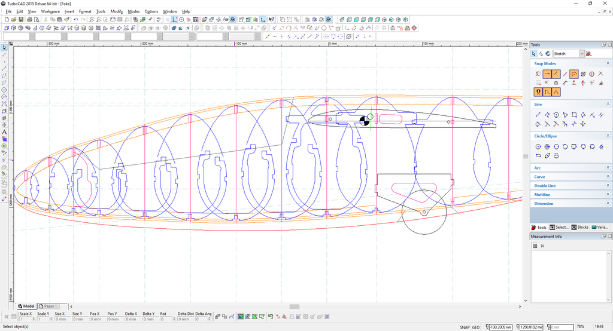Click the New document icon

tap(6, 19)
